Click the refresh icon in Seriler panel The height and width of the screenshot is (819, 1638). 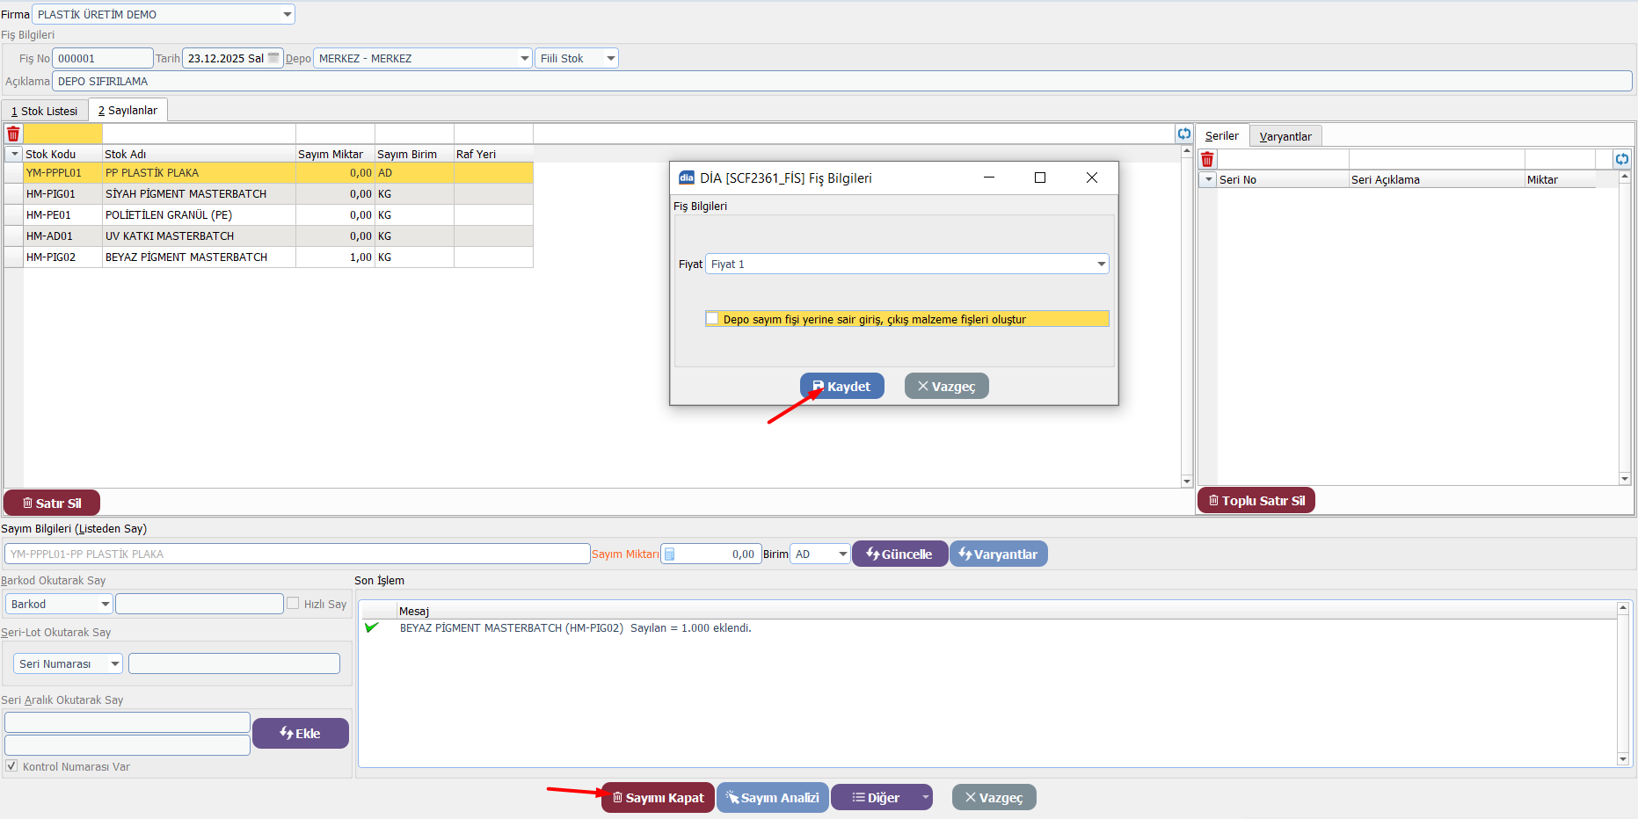1622,159
